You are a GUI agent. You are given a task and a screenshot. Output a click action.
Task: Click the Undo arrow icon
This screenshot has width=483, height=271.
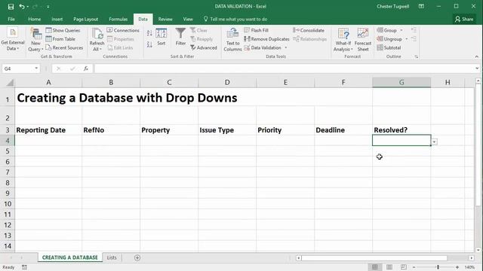(22, 7)
